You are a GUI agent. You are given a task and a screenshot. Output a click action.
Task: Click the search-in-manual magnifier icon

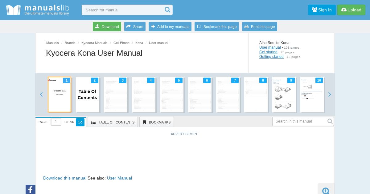click(330, 121)
